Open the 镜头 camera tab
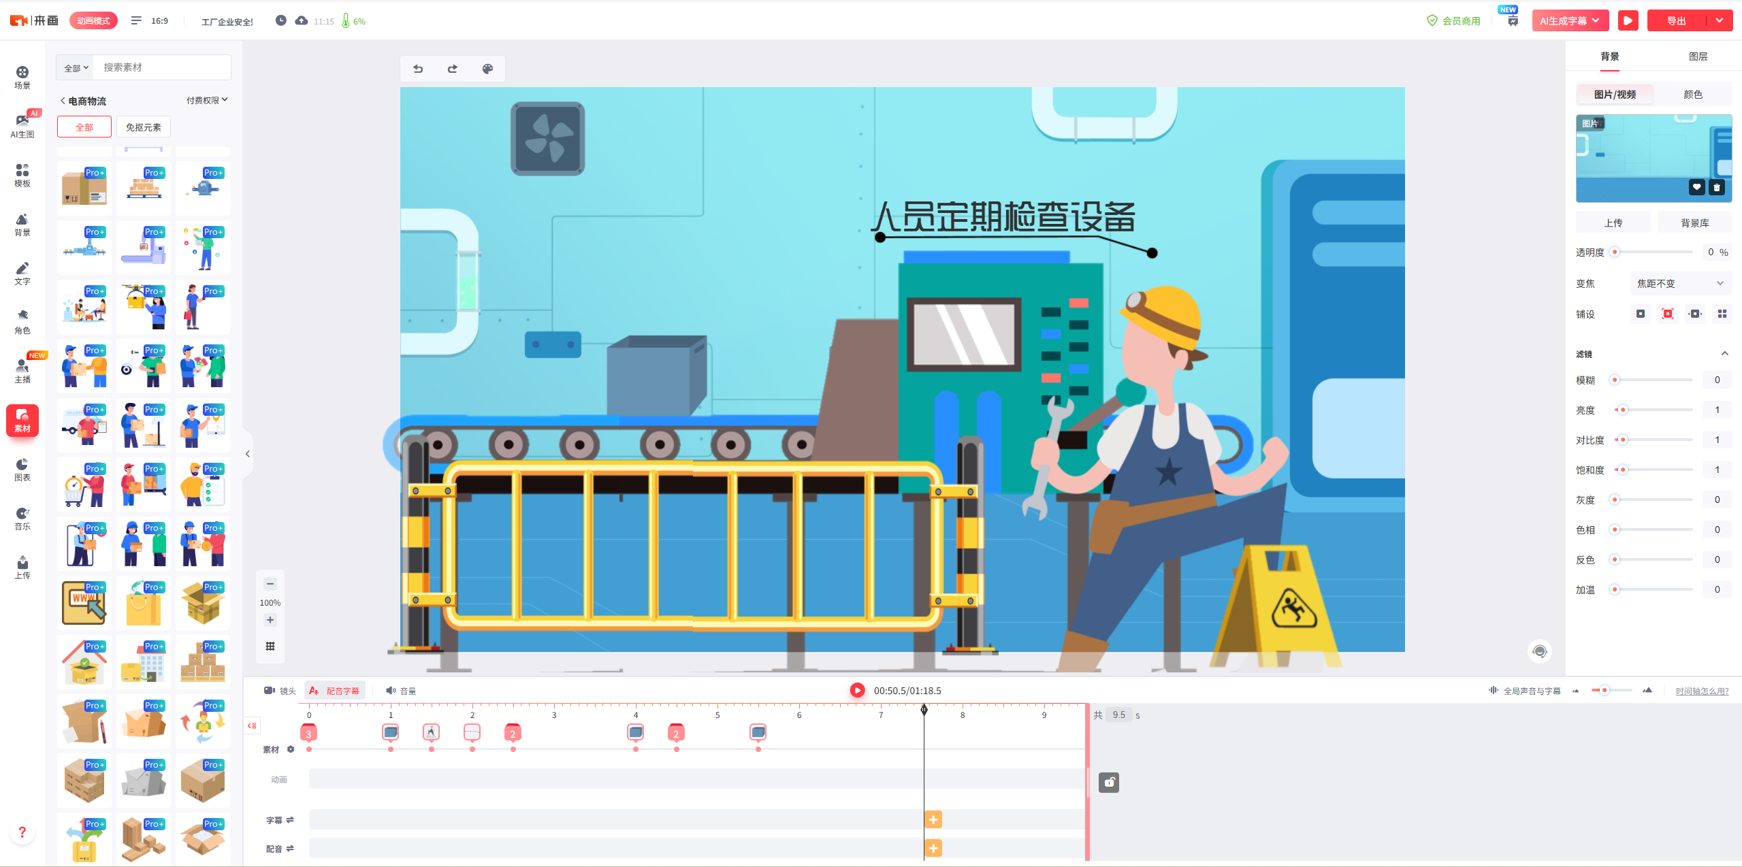Image resolution: width=1742 pixels, height=867 pixels. pos(280,691)
